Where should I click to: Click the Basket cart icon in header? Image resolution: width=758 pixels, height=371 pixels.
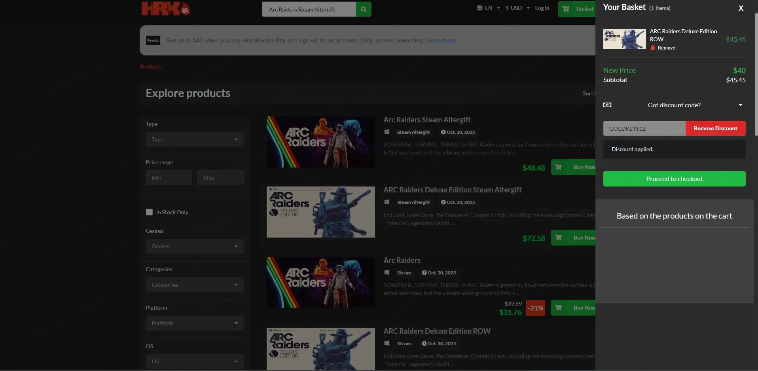pyautogui.click(x=566, y=9)
